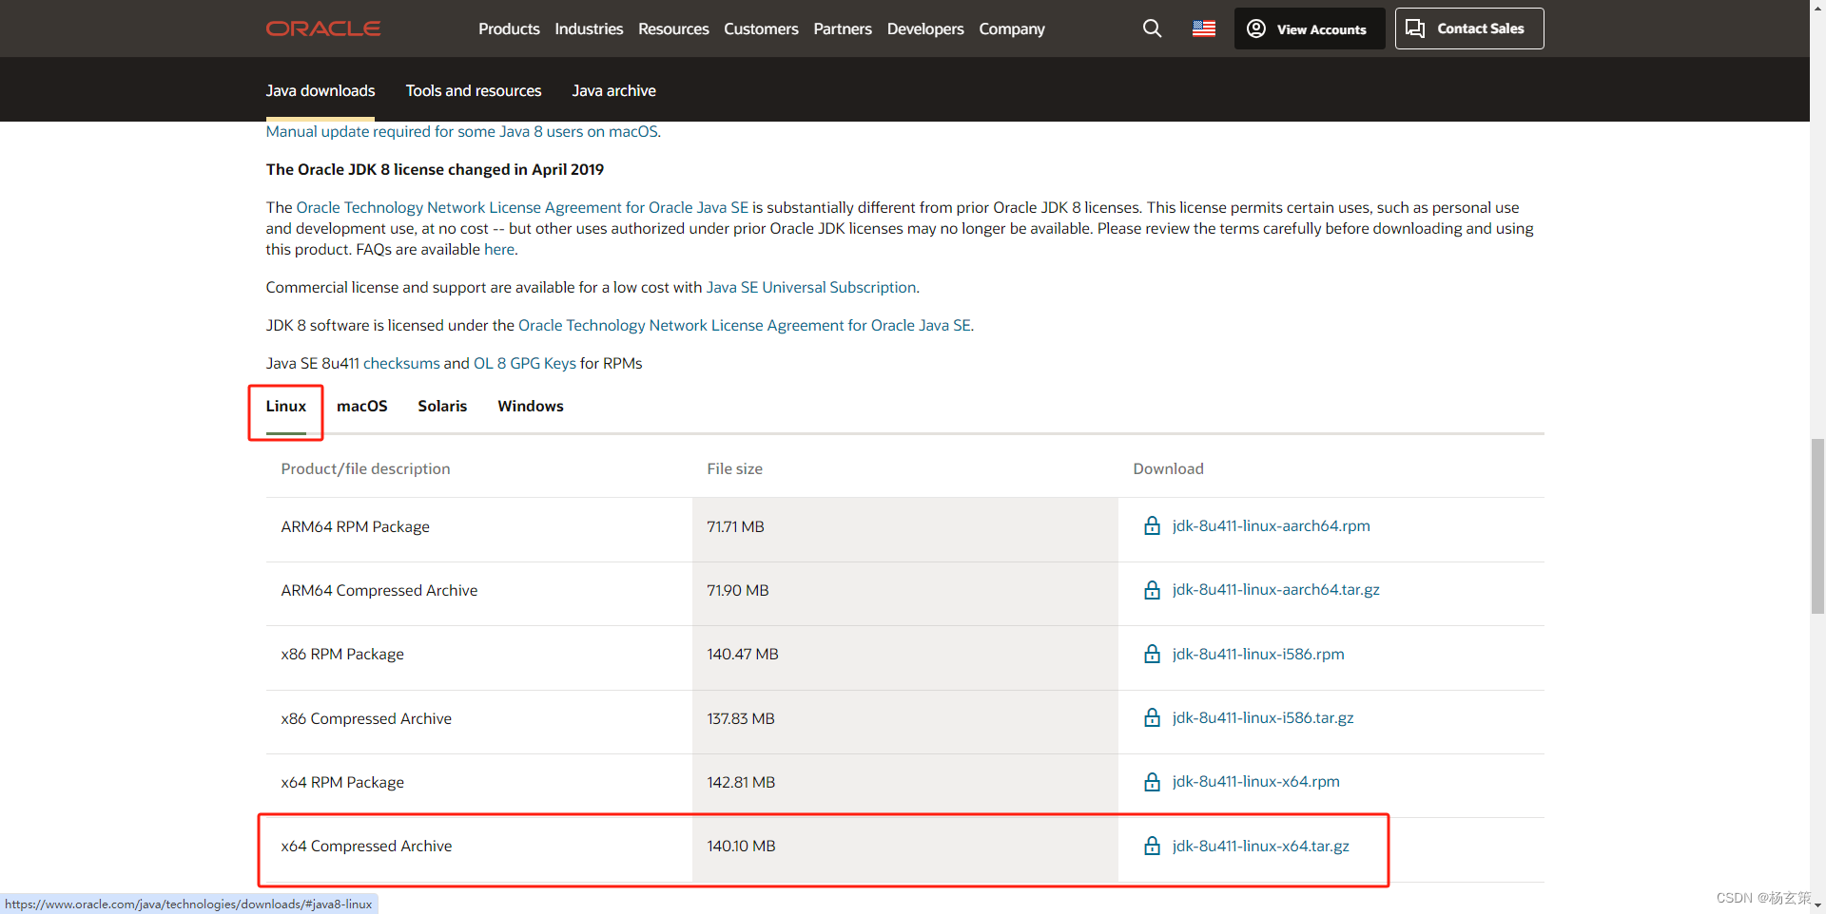Viewport: 1826px width, 914px height.
Task: Click the View Accounts button
Action: [x=1309, y=29]
